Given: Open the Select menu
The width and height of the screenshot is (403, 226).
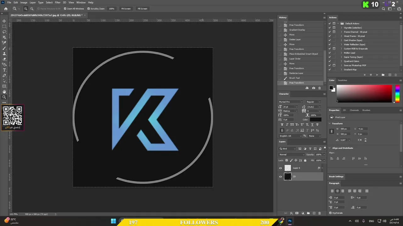Looking at the screenshot, I should coord(49,3).
